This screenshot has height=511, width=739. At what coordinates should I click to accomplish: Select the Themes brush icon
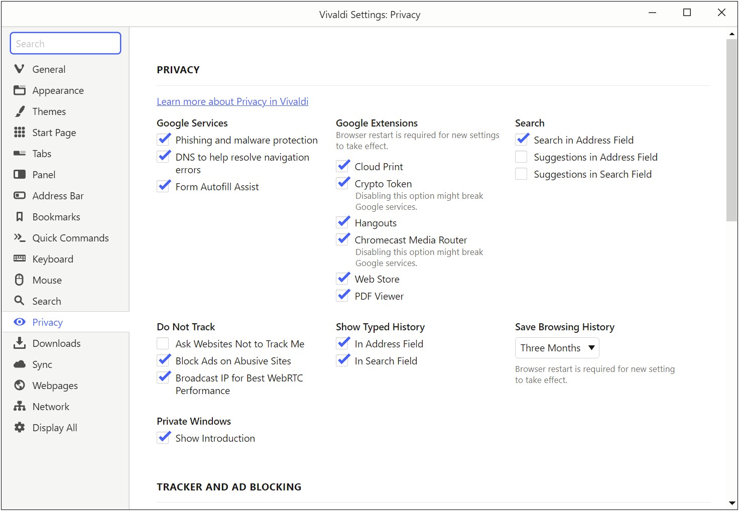[x=19, y=111]
